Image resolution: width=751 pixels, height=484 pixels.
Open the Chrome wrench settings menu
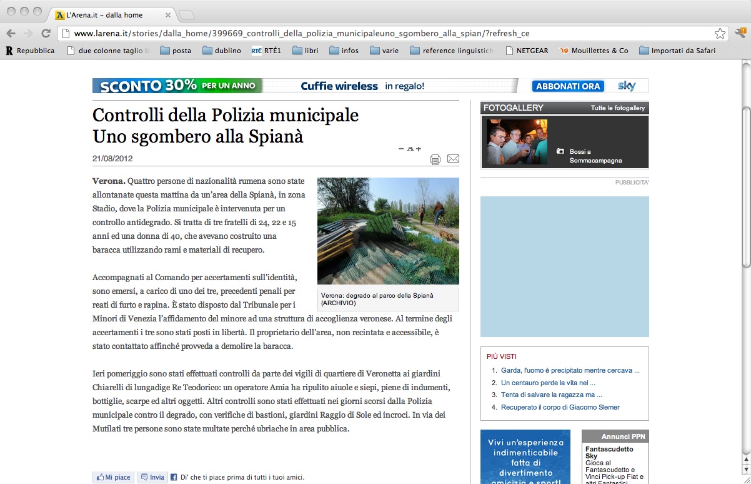(x=740, y=34)
